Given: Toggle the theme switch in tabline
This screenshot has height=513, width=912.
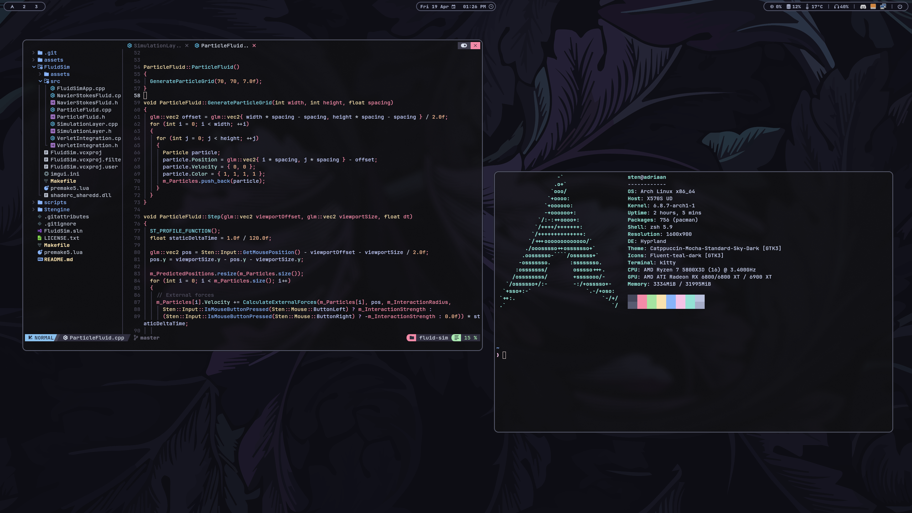Looking at the screenshot, I should click(x=464, y=46).
